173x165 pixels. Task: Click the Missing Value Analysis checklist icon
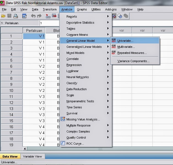[63, 119]
